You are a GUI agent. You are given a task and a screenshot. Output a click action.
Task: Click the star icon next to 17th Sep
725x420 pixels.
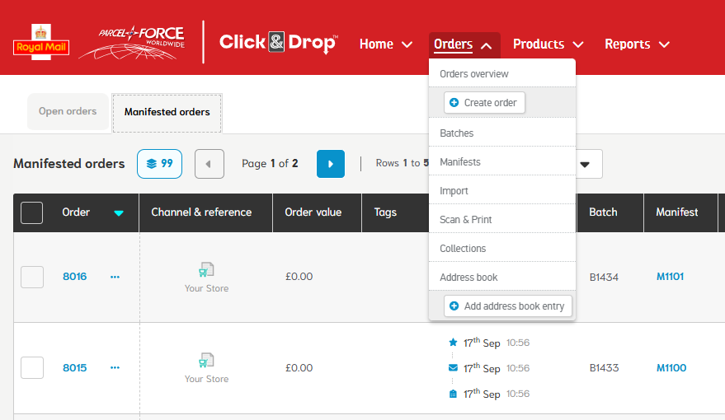click(453, 343)
